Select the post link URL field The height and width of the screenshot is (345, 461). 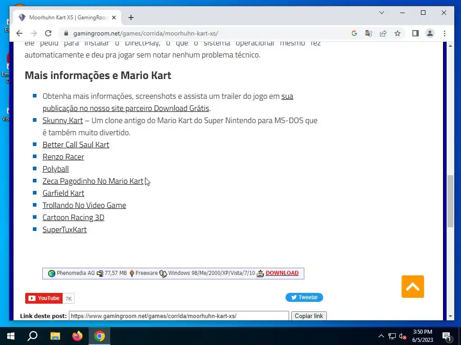[179, 316]
